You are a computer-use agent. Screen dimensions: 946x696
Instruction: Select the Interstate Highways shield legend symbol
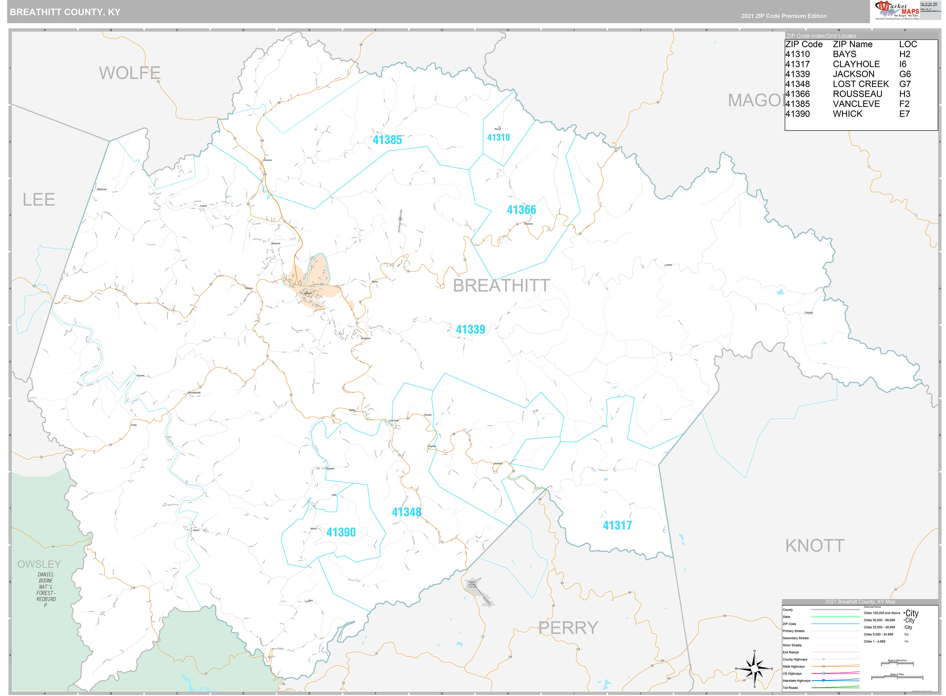pyautogui.click(x=823, y=681)
